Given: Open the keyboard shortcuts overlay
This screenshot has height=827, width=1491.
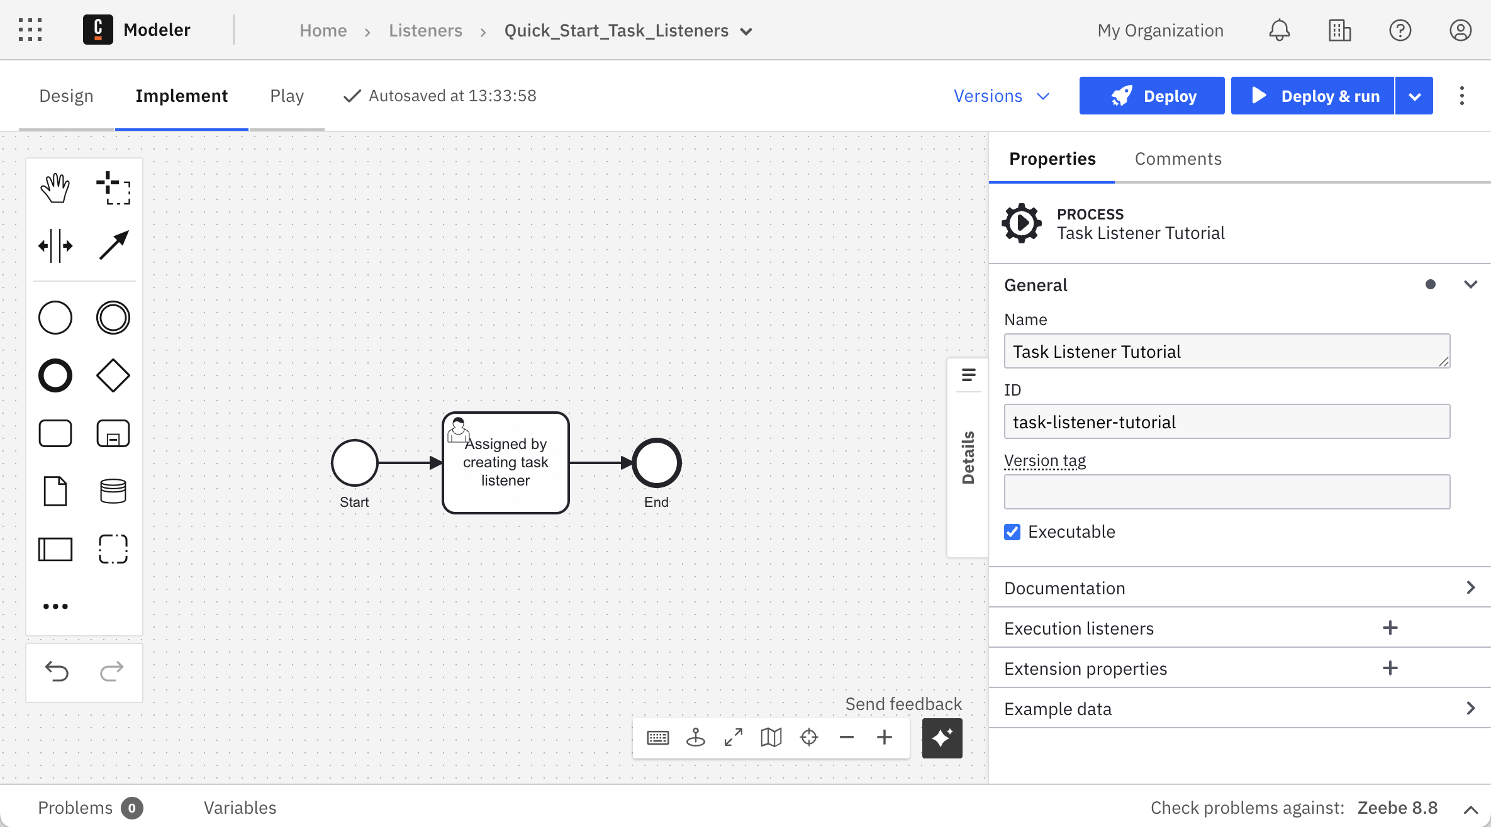Looking at the screenshot, I should 658,737.
